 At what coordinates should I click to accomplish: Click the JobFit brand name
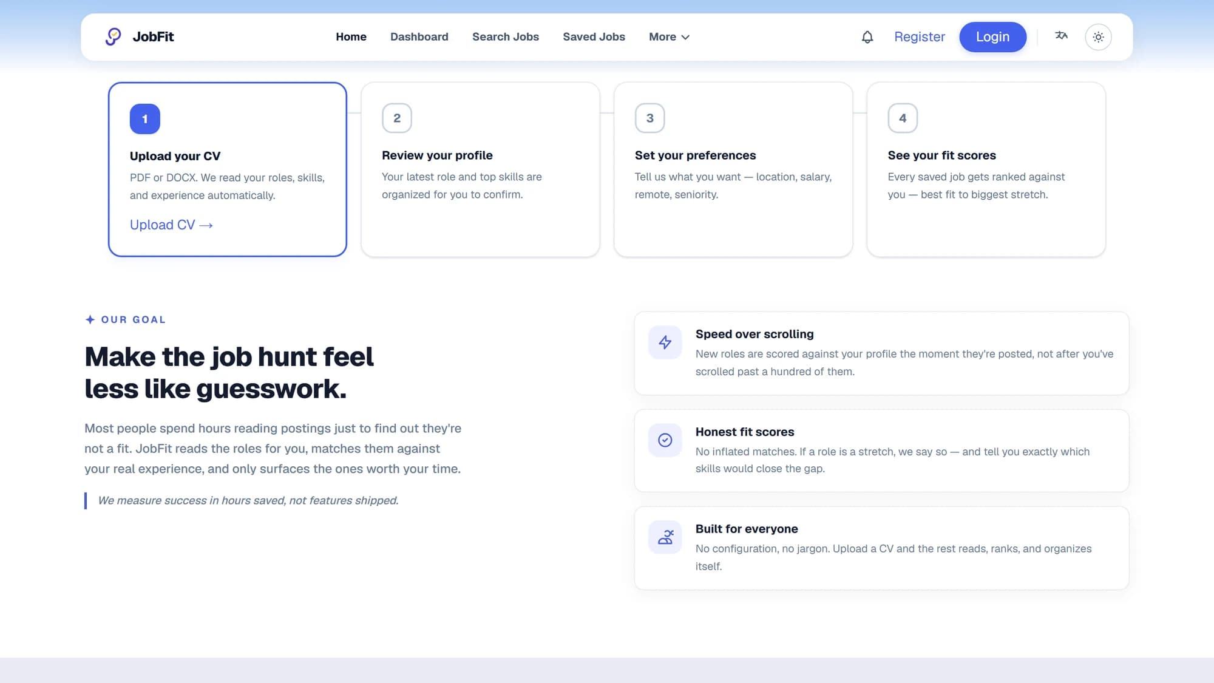pyautogui.click(x=153, y=36)
